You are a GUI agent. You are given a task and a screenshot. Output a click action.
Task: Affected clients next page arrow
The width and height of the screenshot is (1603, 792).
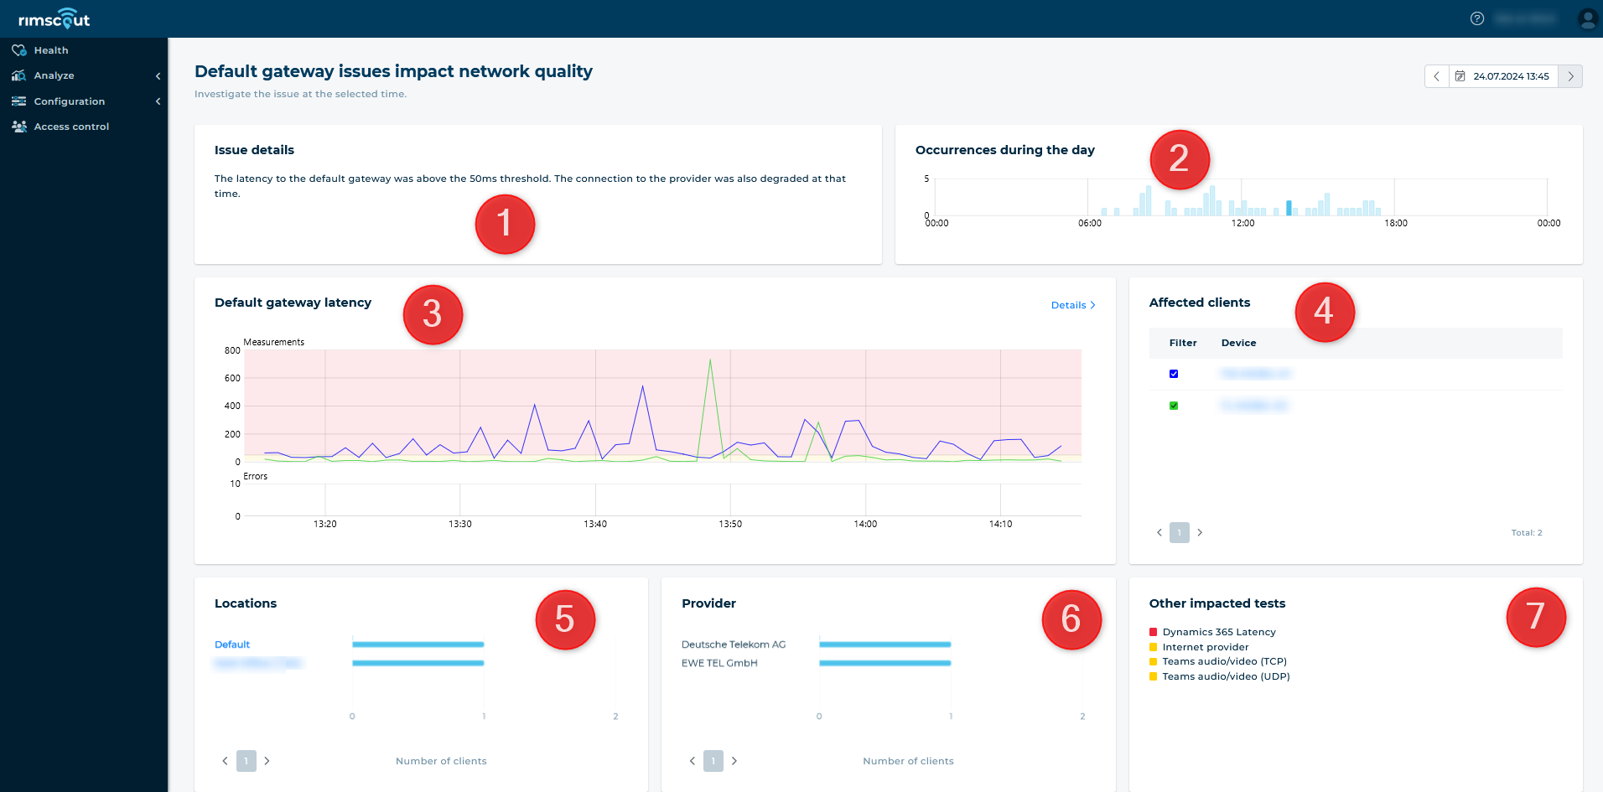(1200, 532)
